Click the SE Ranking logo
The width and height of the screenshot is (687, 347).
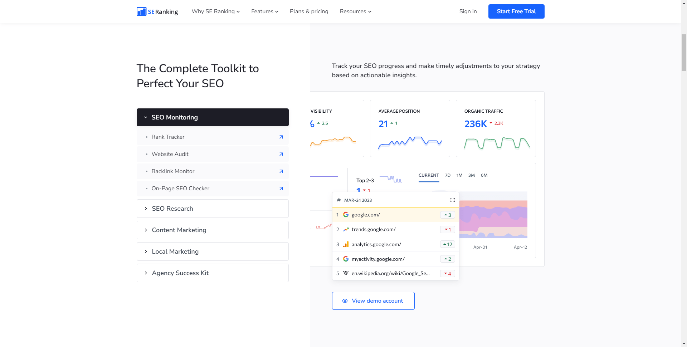coord(157,11)
